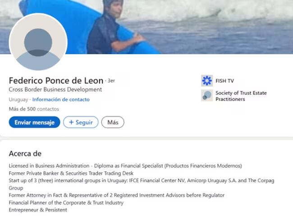293x224 pixels.
Task: Follow the profile with Seguir button
Action: coord(81,122)
